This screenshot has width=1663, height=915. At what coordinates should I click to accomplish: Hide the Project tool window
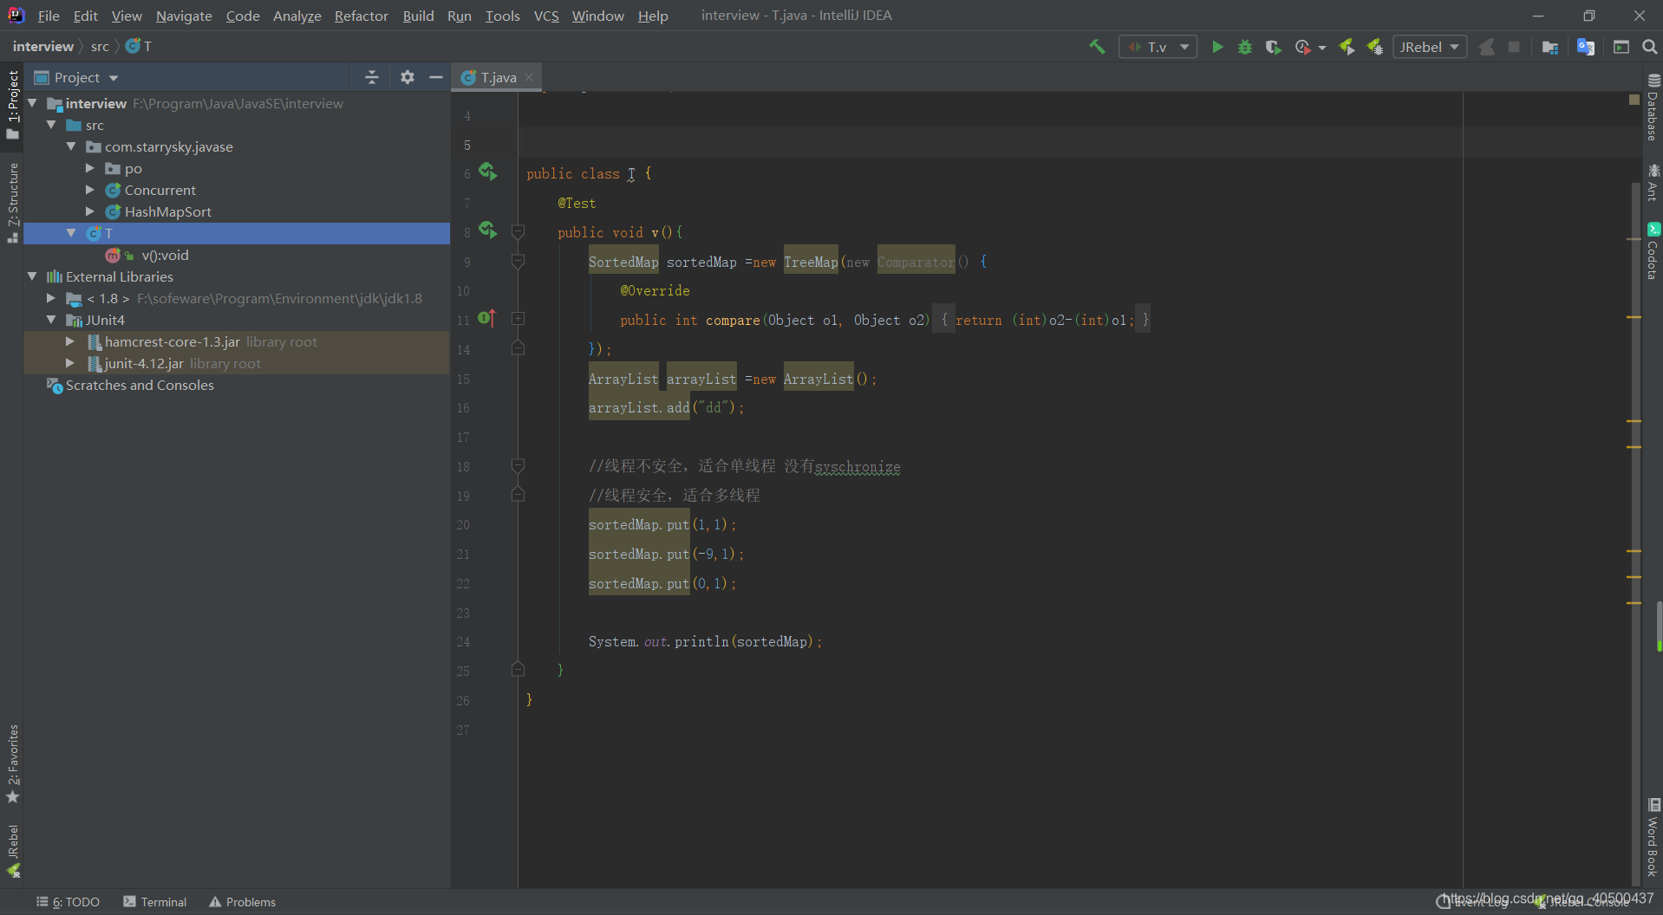[x=435, y=77]
